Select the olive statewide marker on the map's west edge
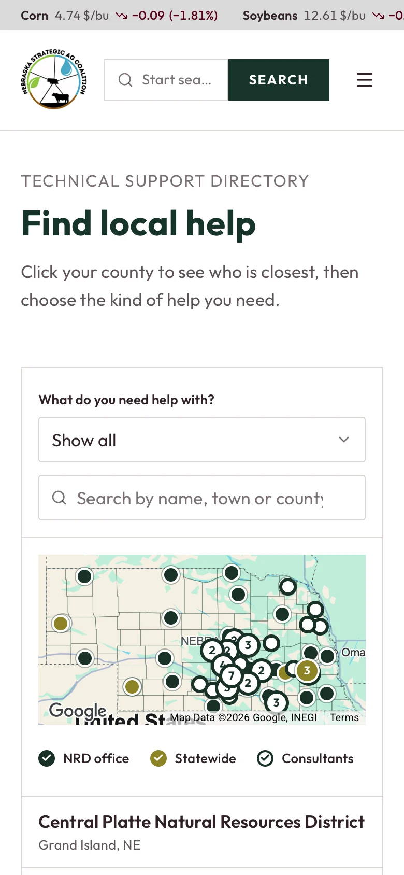Image resolution: width=404 pixels, height=875 pixels. point(61,623)
